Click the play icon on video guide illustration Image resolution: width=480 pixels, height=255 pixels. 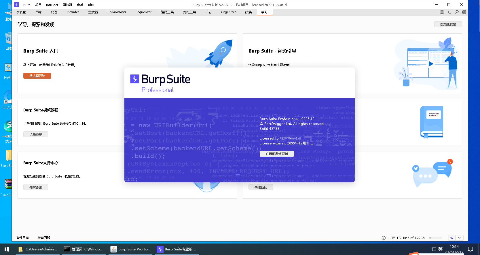[431, 64]
